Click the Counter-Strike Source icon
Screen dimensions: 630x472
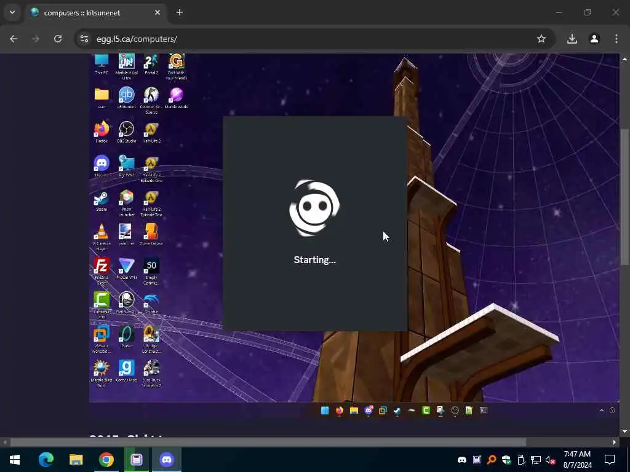(x=151, y=100)
